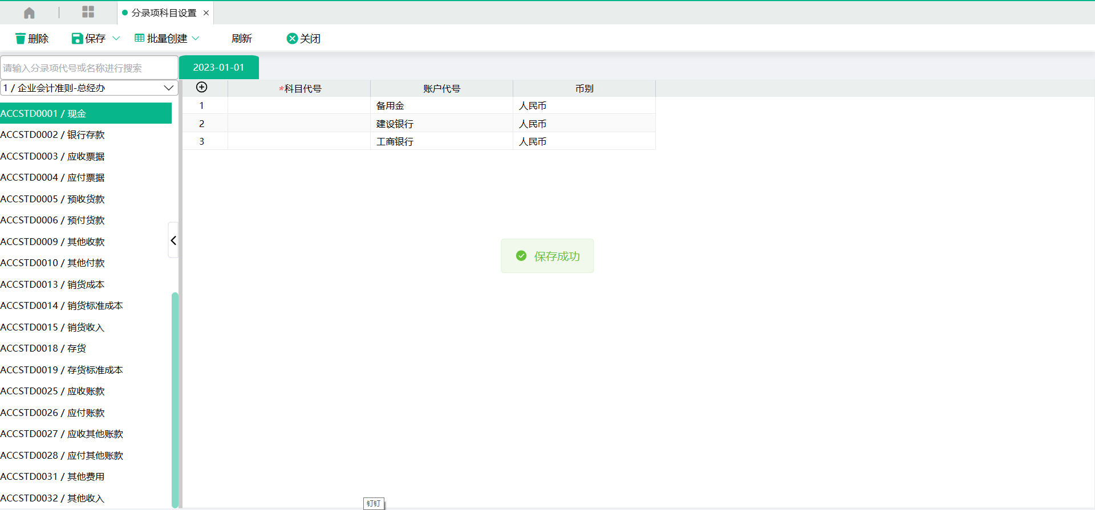Viewport: 1095px width, 510px height.
Task: Select ACCSTD0002 / 银行存款 item
Action: click(x=86, y=134)
